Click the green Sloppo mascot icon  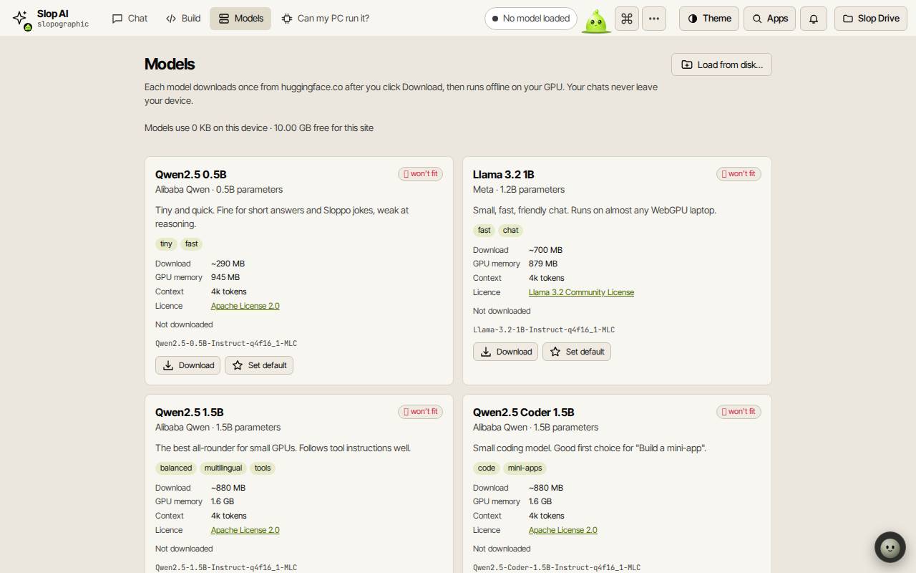coord(596,21)
